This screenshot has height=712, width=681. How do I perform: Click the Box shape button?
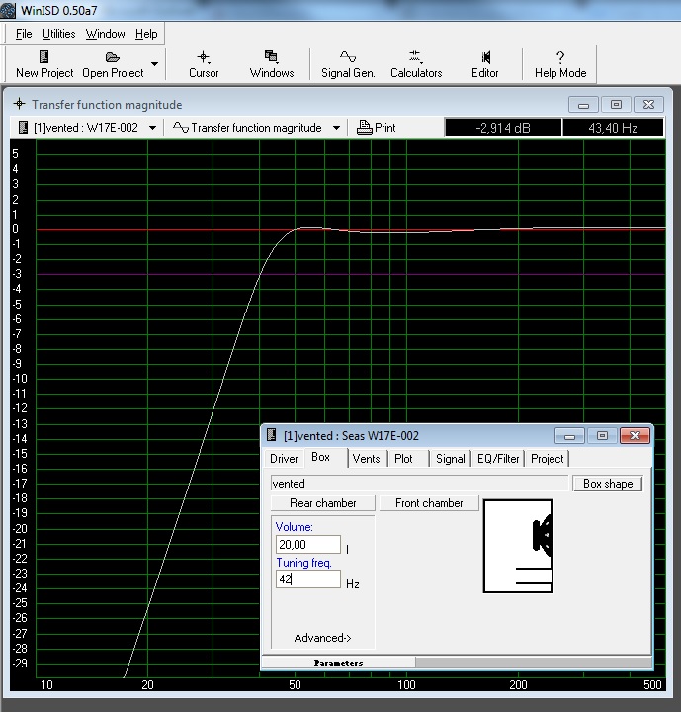point(607,484)
